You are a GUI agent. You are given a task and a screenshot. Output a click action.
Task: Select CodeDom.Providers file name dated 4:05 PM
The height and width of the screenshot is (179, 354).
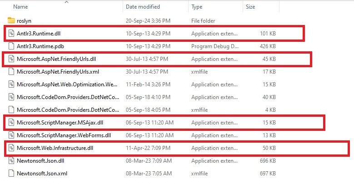pos(68,110)
